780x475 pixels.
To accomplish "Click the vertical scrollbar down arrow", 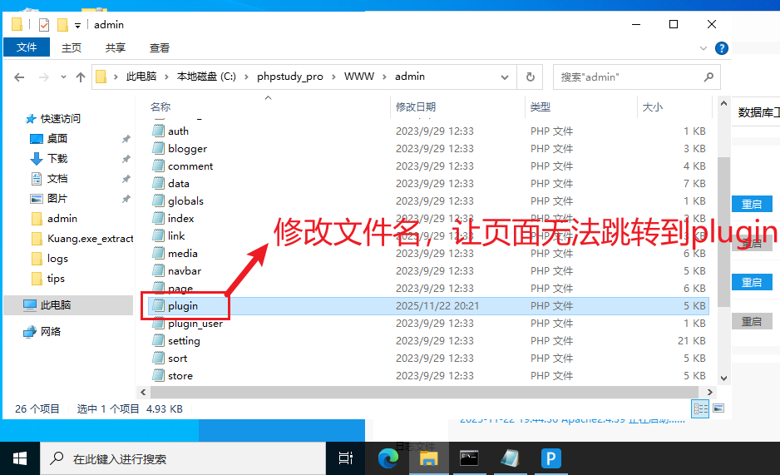I will pos(723,378).
